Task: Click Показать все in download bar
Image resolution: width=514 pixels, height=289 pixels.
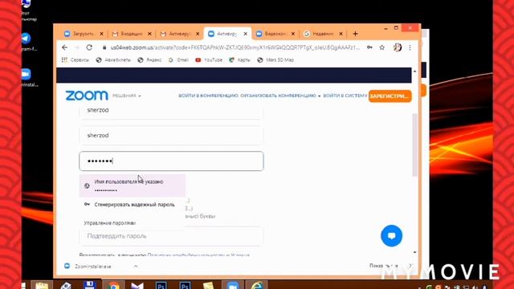Action: (384, 266)
